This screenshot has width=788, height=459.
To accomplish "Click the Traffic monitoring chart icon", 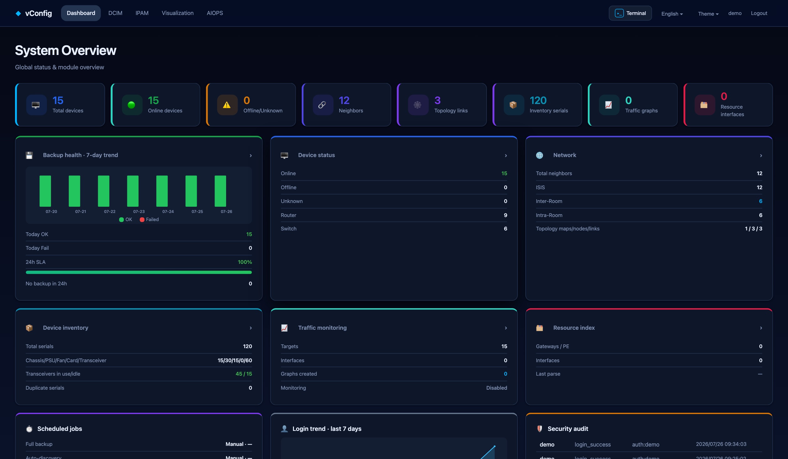I will pyautogui.click(x=285, y=328).
